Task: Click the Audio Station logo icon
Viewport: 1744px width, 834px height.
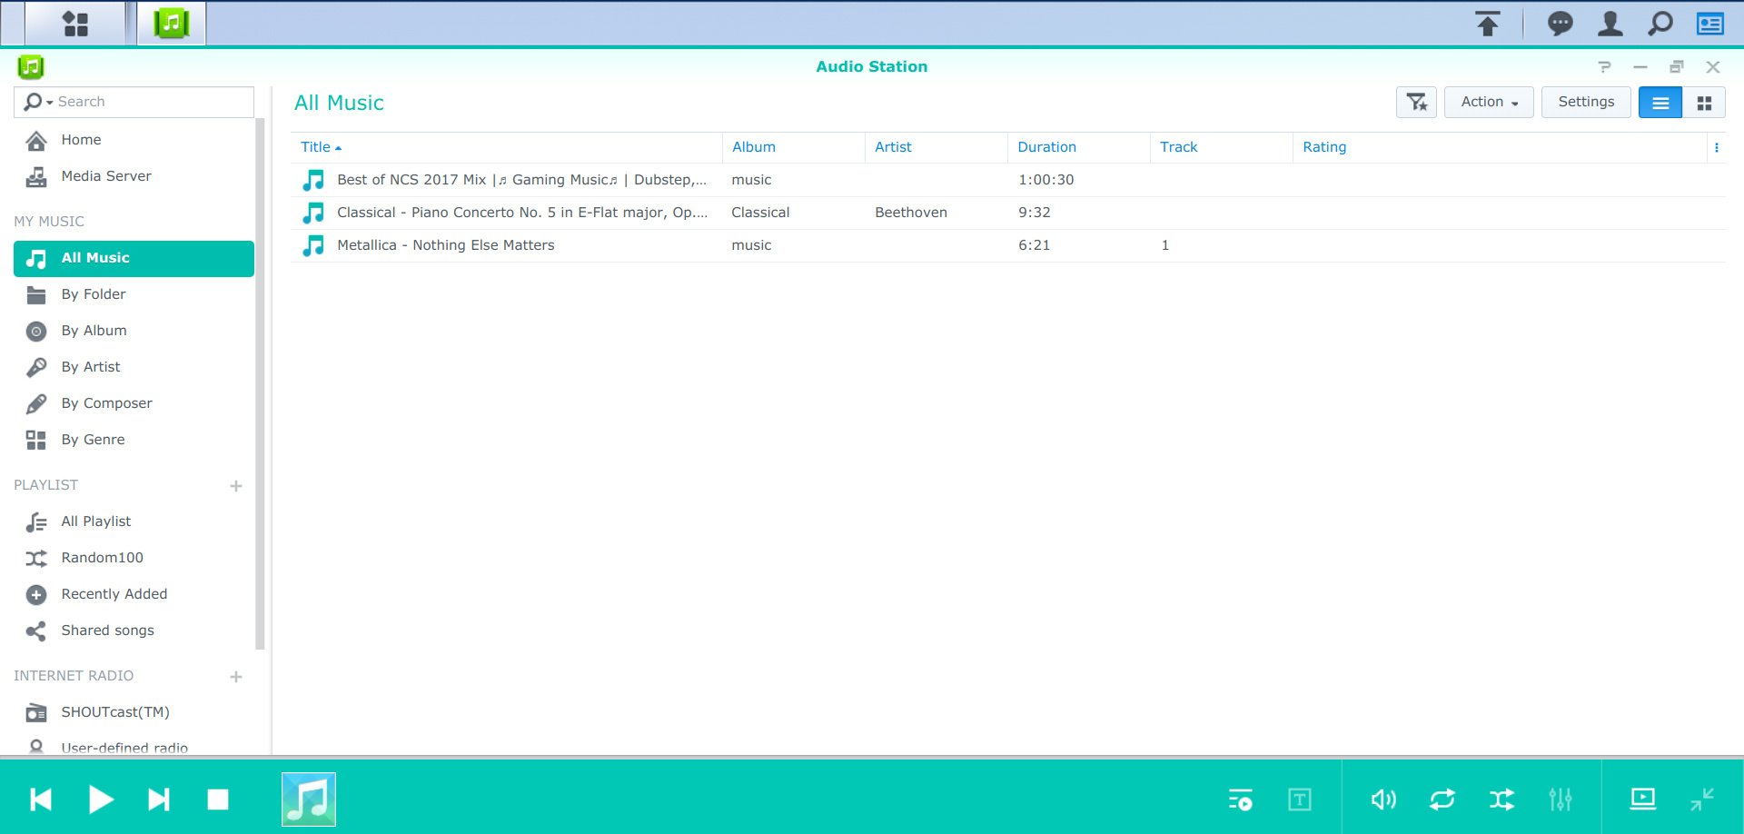Action: (30, 66)
